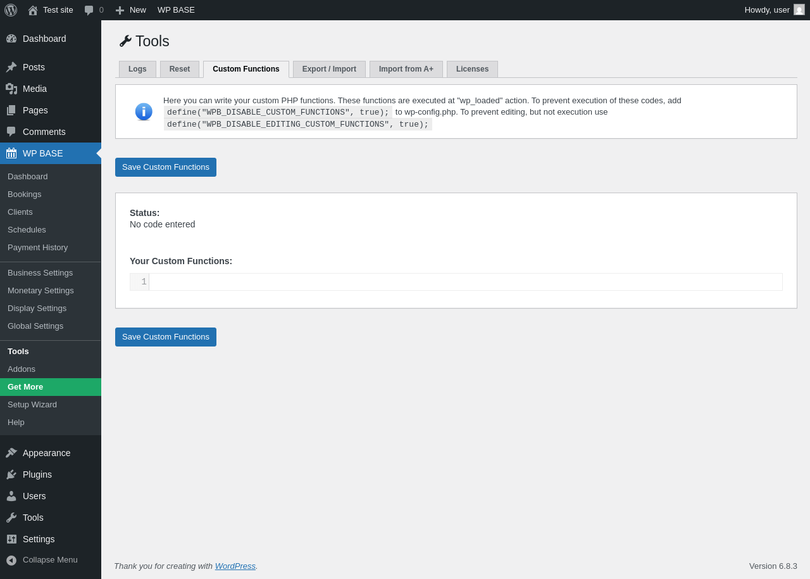
Task: Click into the custom functions code editor
Action: (465, 282)
